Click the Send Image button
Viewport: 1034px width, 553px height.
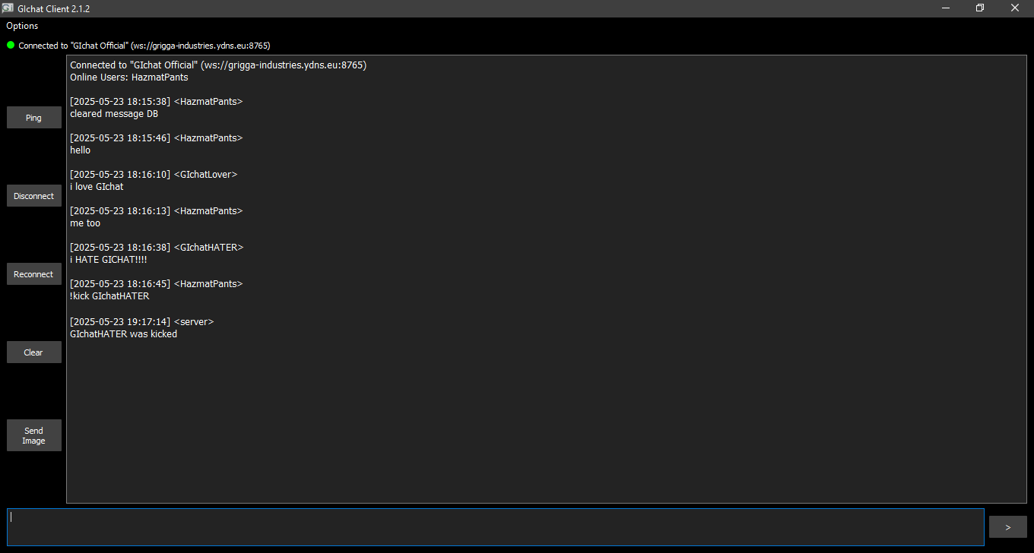click(34, 435)
